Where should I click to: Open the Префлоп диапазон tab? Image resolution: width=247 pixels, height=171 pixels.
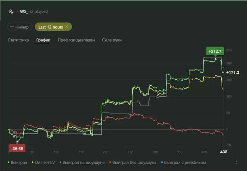click(76, 40)
